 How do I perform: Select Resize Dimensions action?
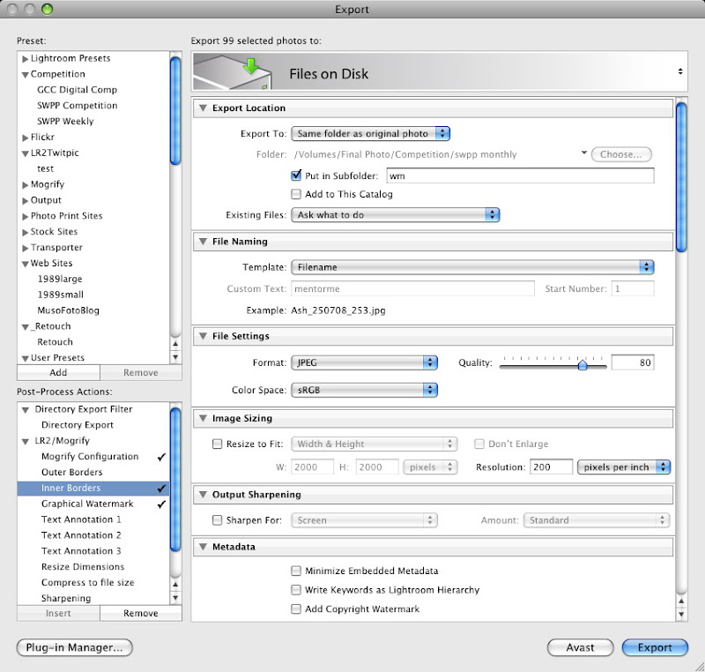point(83,567)
